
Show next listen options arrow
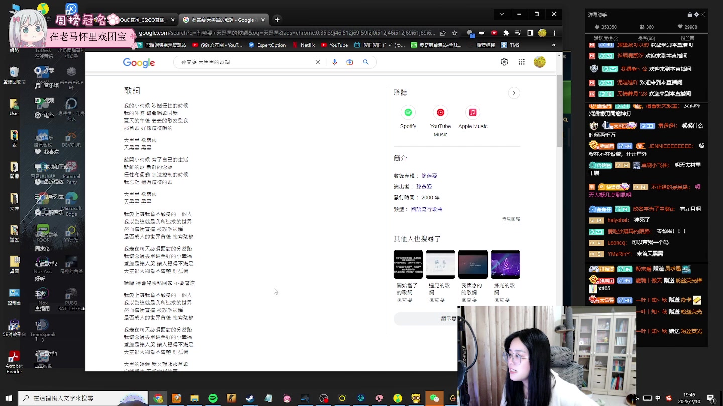pos(514,93)
